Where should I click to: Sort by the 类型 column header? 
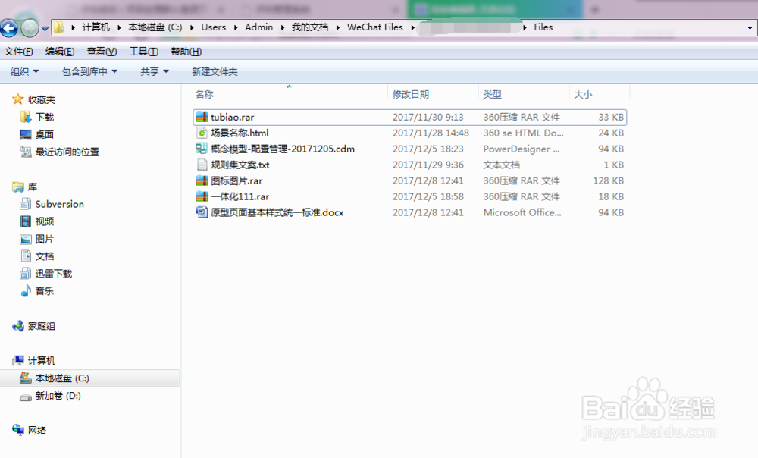point(492,94)
